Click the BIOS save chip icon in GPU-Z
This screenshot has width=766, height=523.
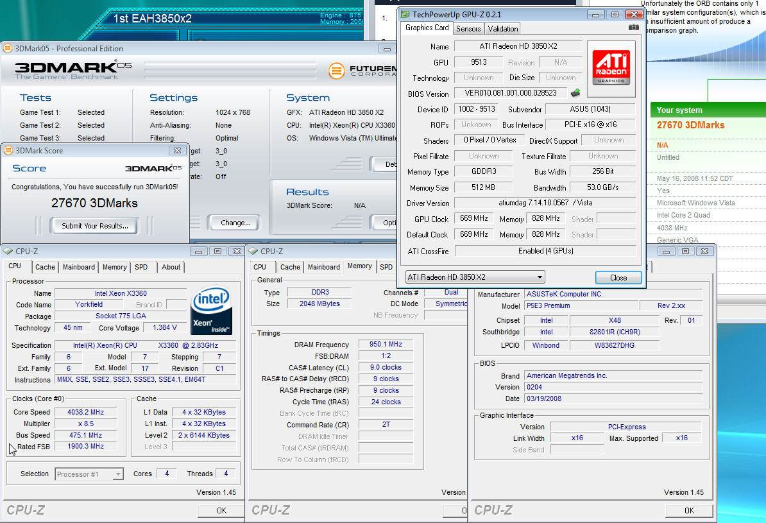[x=575, y=92]
